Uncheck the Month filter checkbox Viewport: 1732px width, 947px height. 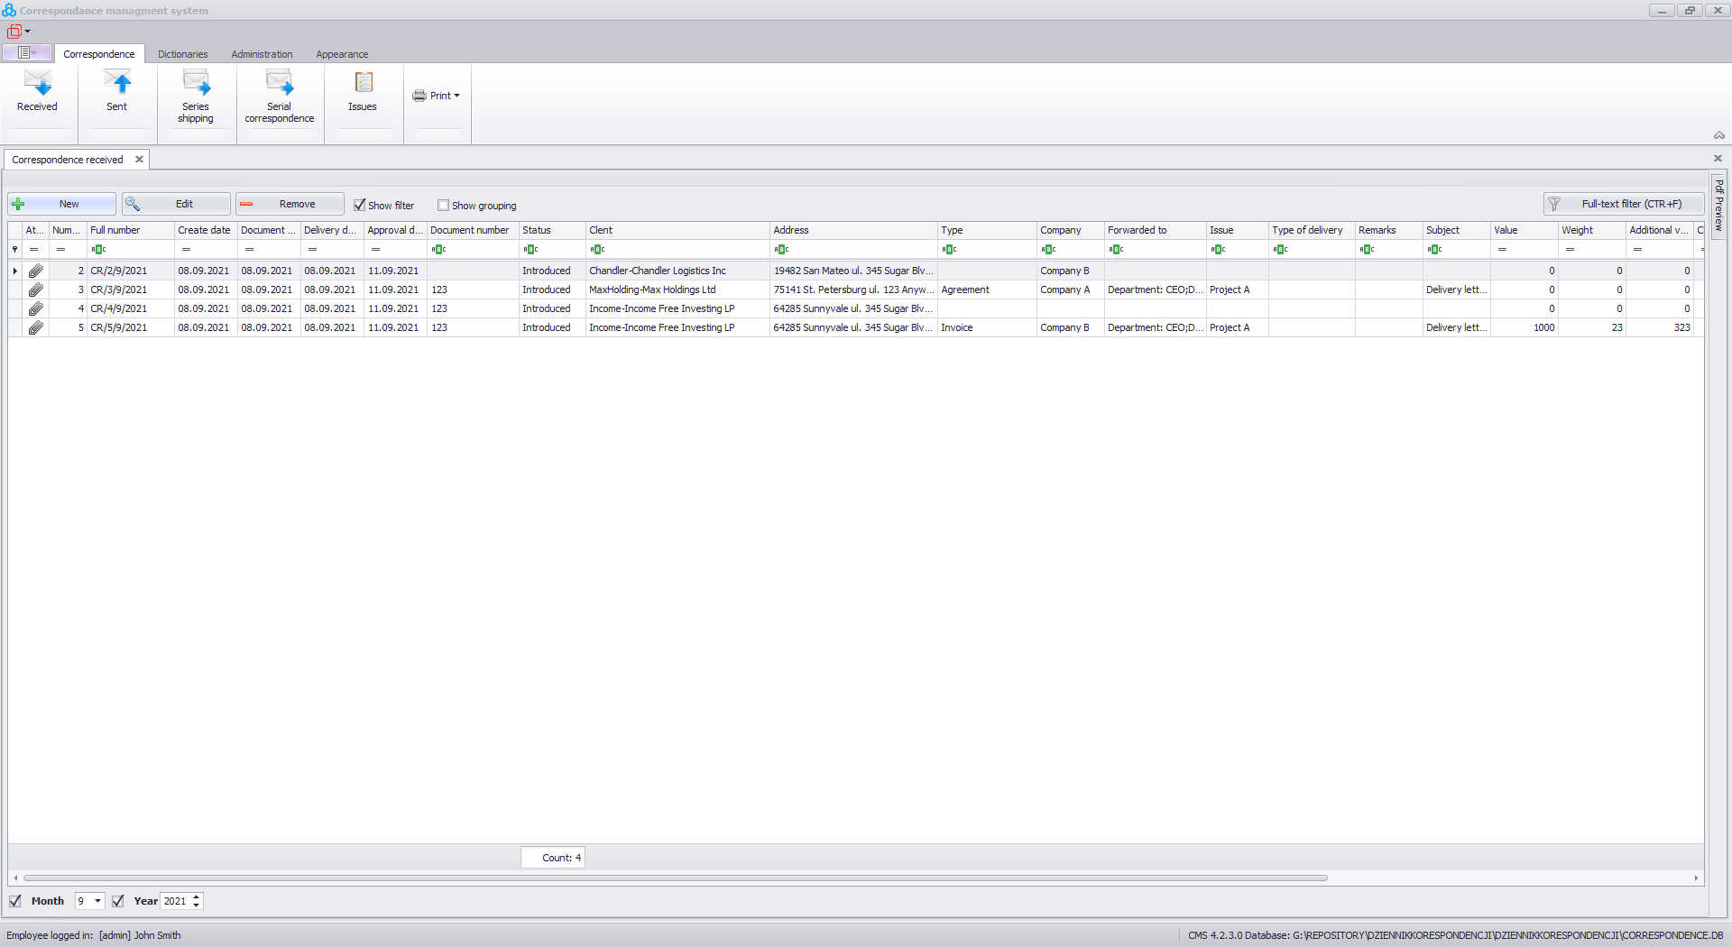click(x=15, y=901)
